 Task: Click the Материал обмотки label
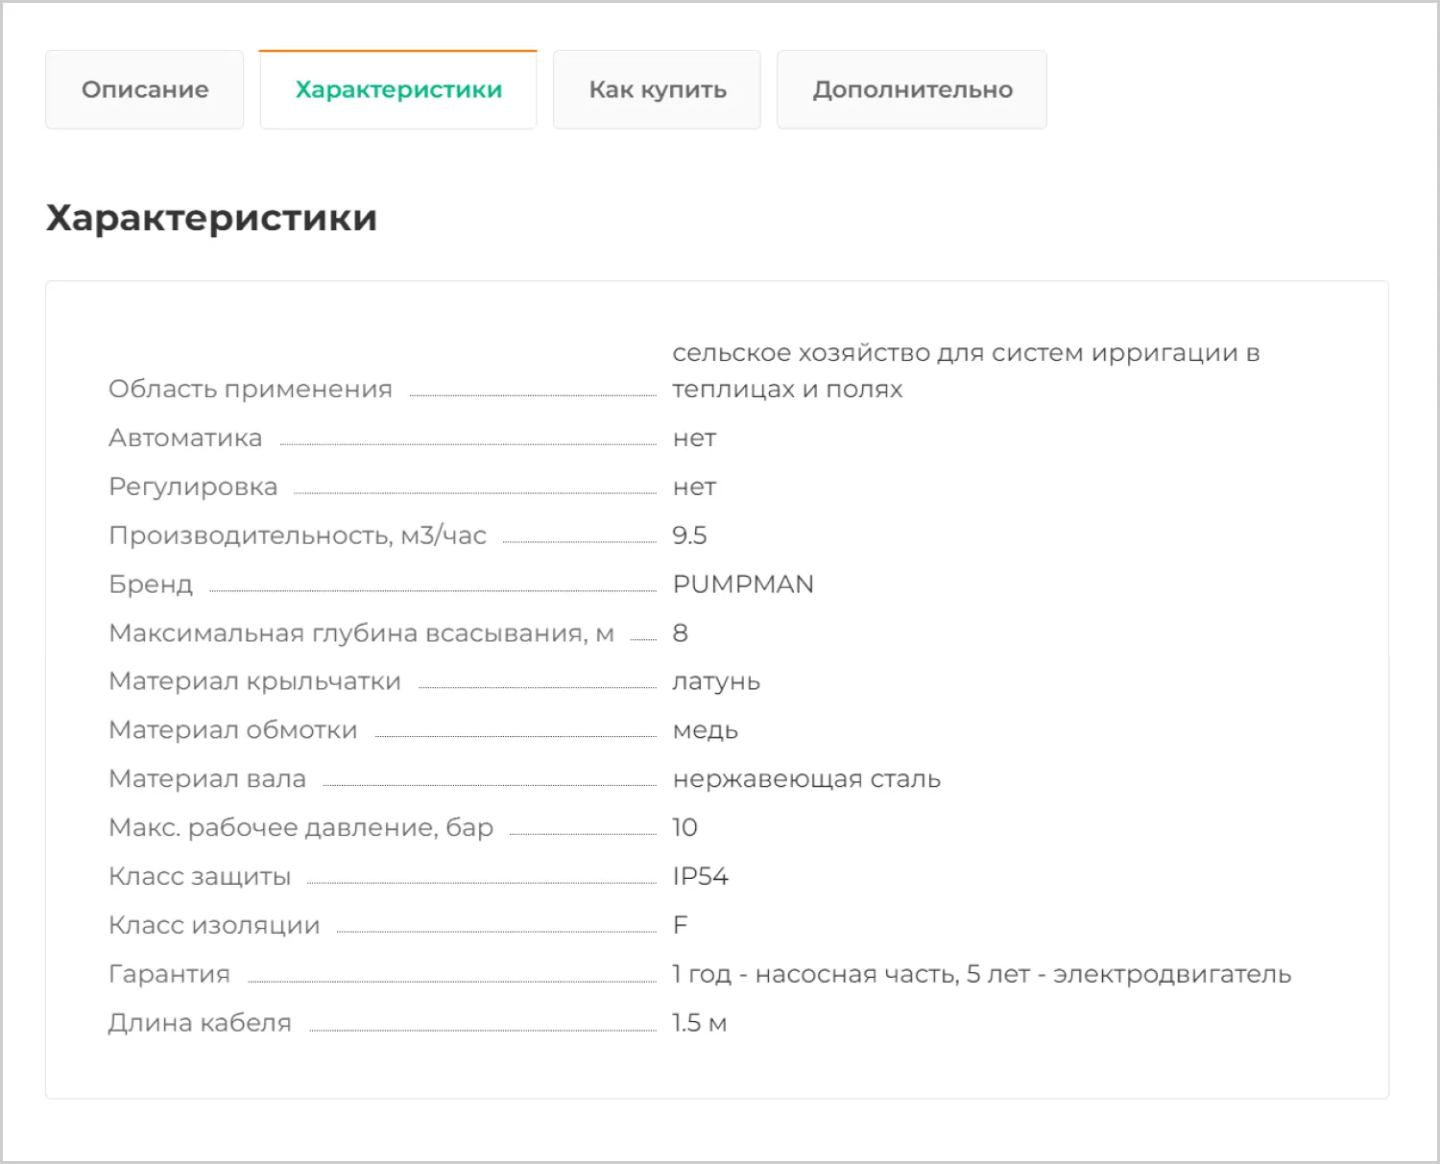233,730
